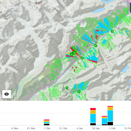Click the black segment of the 1. Feb bar
This screenshot has height=131, width=131.
pos(110,124)
